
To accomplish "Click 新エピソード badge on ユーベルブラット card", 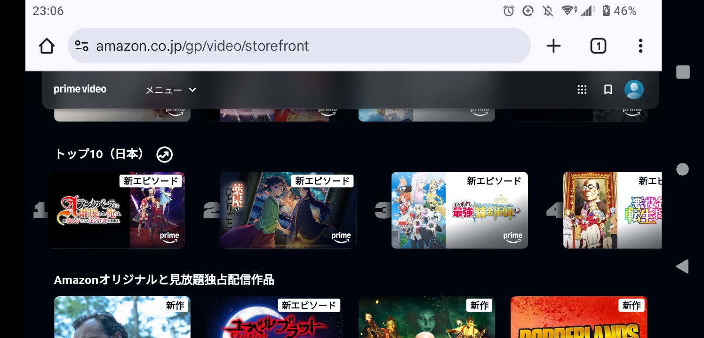I will (309, 305).
